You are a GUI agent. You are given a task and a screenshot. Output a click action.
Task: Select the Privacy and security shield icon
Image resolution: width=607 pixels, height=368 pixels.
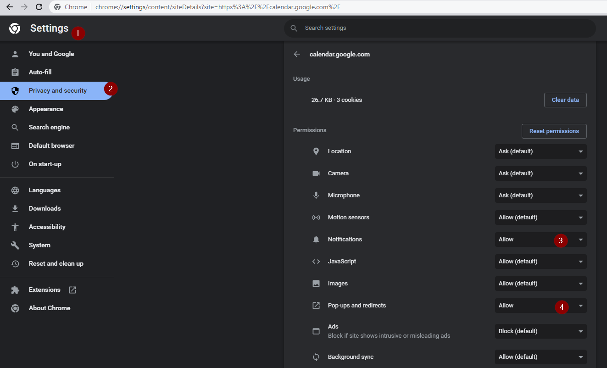(15, 90)
